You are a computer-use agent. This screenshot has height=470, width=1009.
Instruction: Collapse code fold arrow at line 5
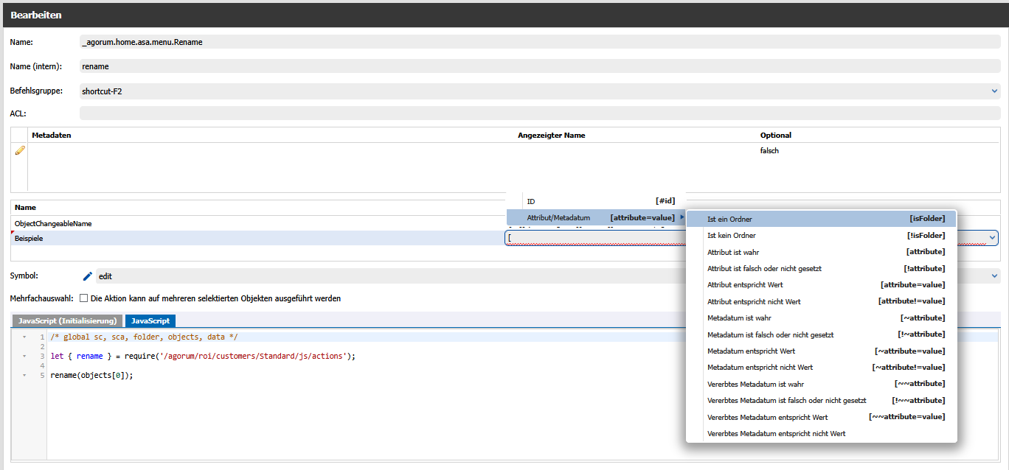(x=24, y=376)
